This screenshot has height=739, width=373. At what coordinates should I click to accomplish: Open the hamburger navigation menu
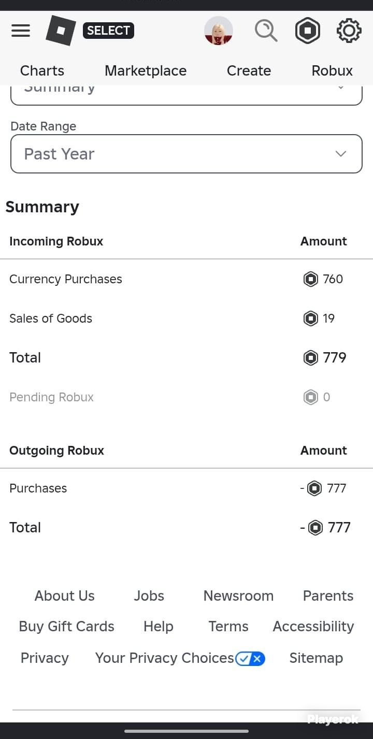(21, 31)
